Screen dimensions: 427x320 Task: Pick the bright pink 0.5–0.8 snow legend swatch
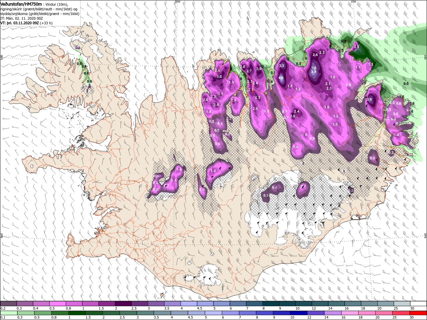coord(57,304)
